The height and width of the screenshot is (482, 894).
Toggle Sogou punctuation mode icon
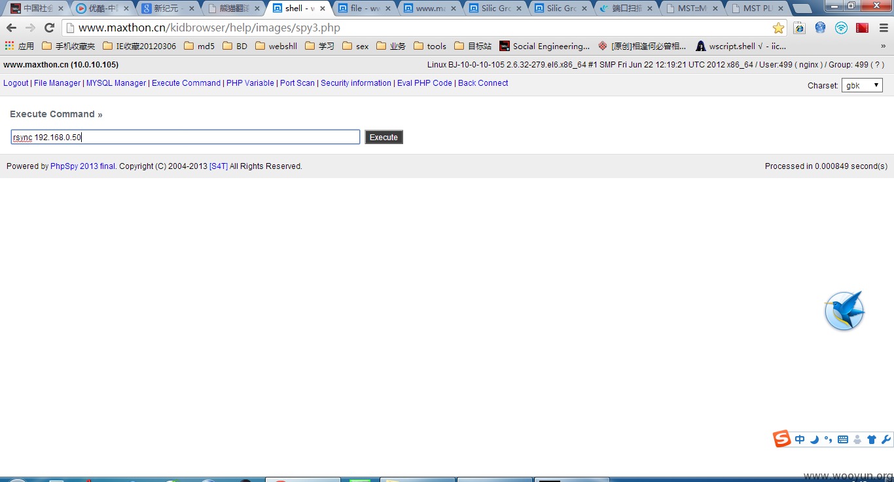click(828, 439)
